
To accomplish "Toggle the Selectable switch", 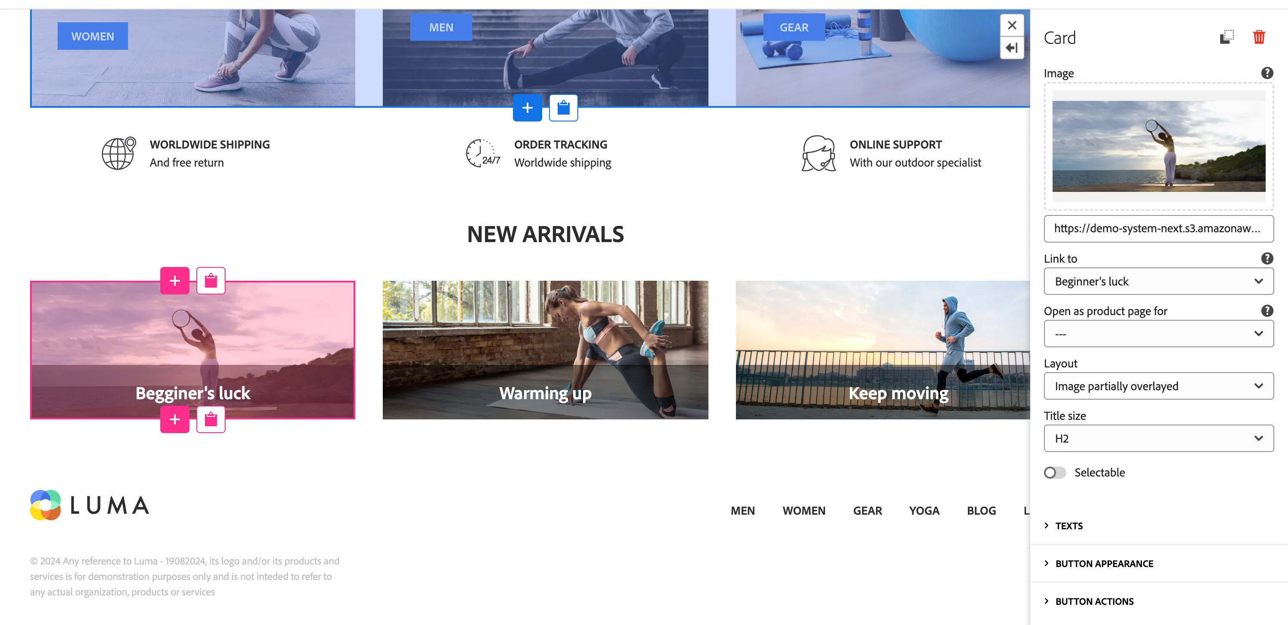I will coord(1054,473).
